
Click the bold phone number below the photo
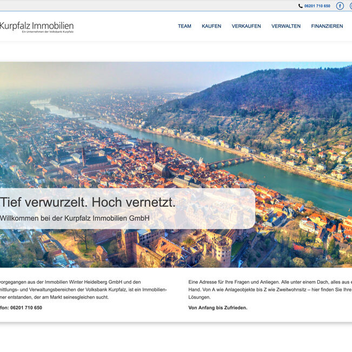(22, 308)
